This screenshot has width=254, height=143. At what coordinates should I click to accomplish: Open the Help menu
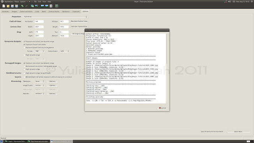pyautogui.click(x=49, y=2)
